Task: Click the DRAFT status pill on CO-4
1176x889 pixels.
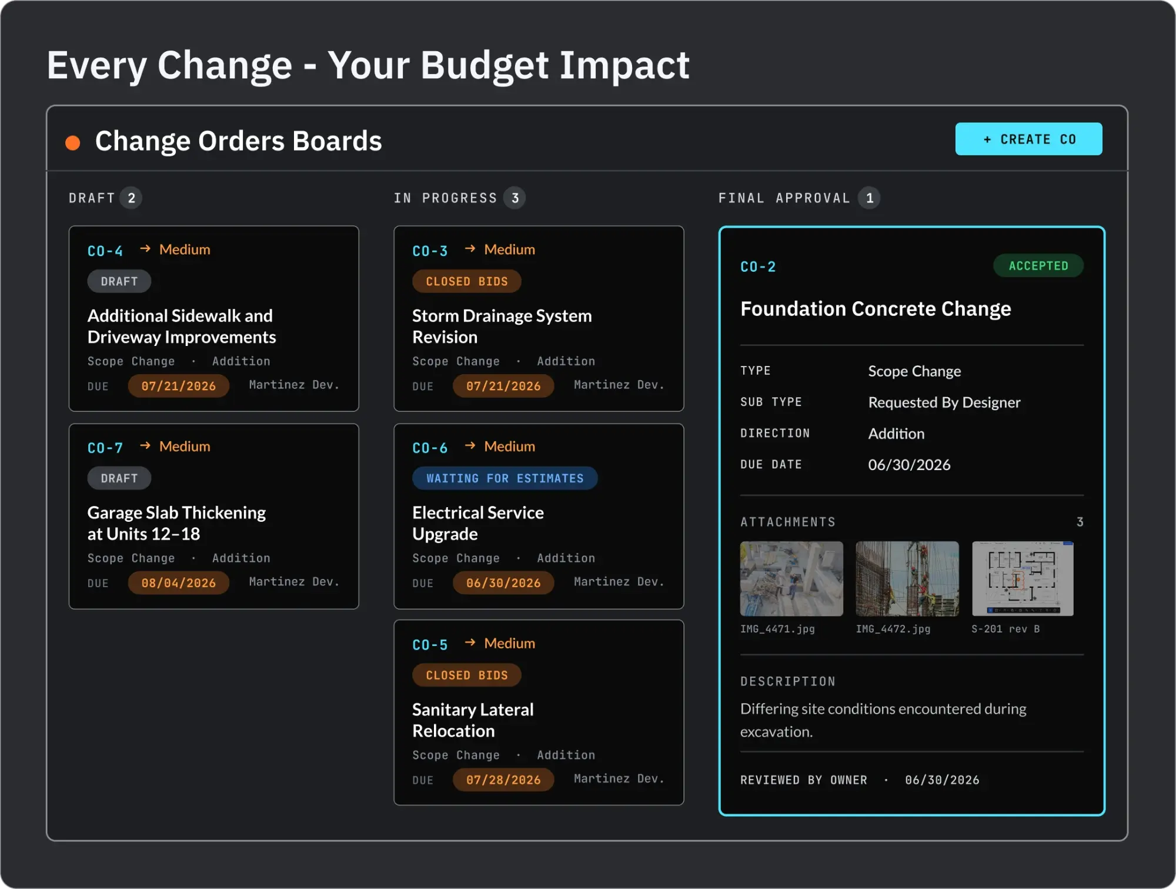Action: click(119, 281)
